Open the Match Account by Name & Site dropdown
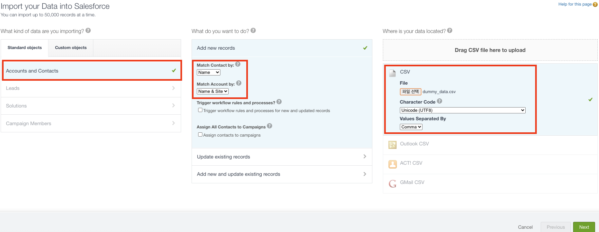This screenshot has height=232, width=599. pyautogui.click(x=213, y=91)
